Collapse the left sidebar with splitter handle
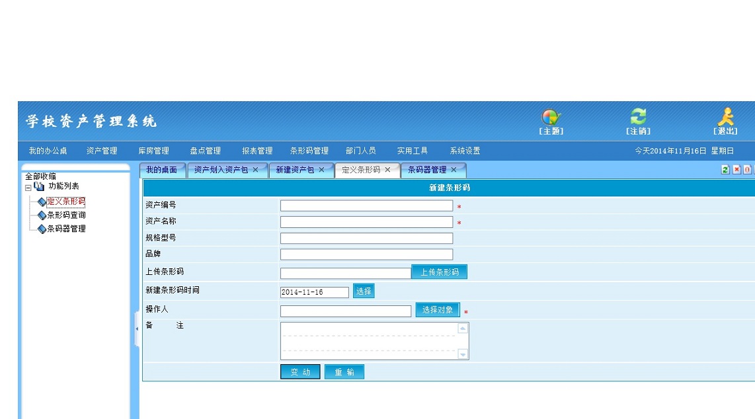 [137, 328]
